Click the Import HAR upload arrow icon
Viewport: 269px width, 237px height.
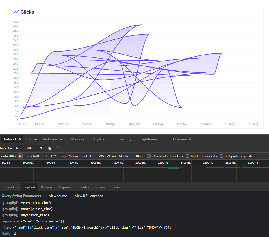58,148
